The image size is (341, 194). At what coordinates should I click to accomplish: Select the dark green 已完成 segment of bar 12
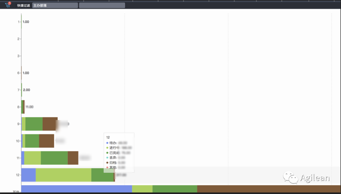(x=102, y=175)
